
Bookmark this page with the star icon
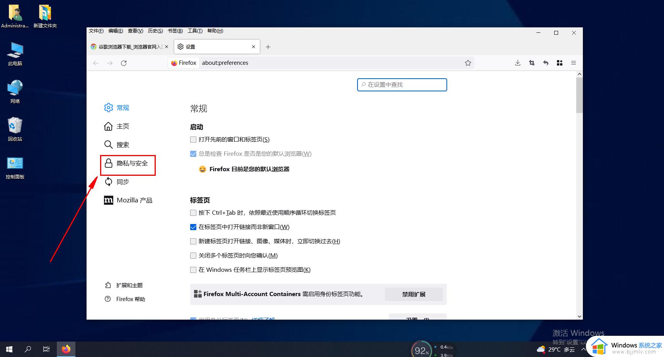(x=468, y=63)
